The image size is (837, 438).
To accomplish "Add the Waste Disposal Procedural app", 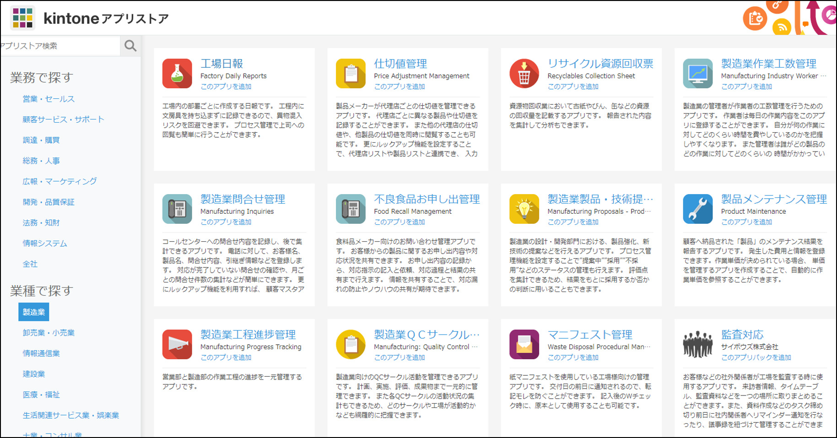I will pos(573,357).
